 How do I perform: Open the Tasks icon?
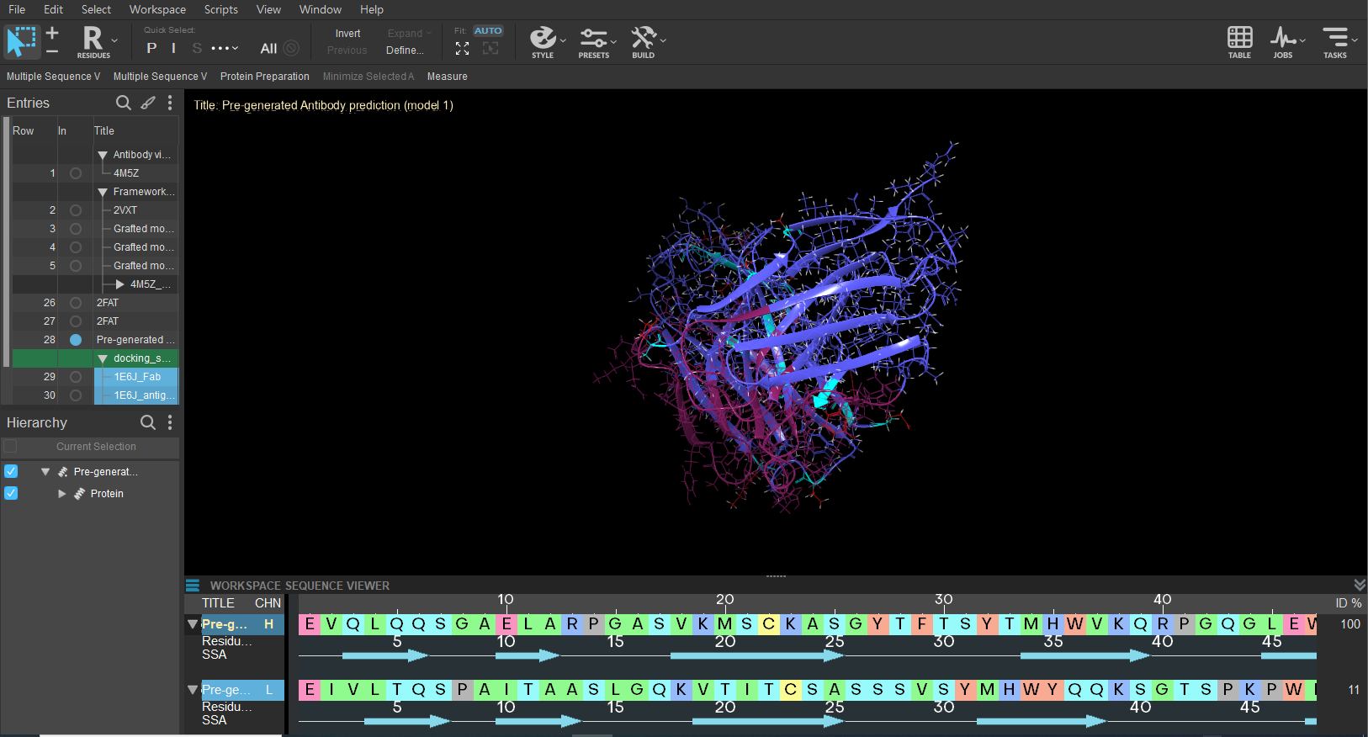point(1335,41)
